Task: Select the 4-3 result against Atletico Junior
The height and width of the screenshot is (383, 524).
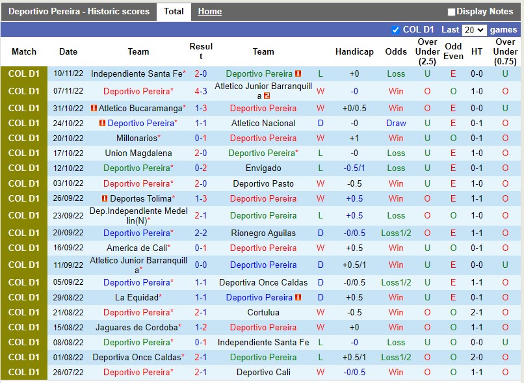Action: click(x=201, y=90)
